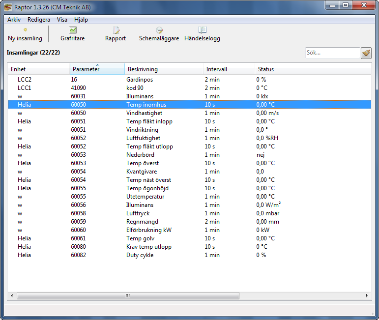379x320 pixels.
Task: Click the Ny insamling toolbar label
Action: tap(25, 38)
